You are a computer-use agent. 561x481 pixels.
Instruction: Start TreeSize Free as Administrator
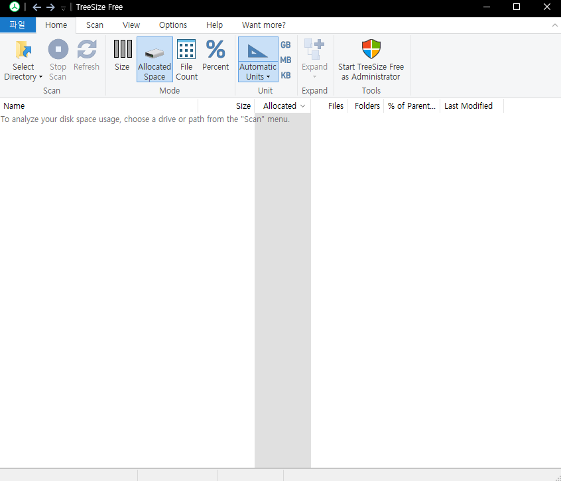click(371, 60)
